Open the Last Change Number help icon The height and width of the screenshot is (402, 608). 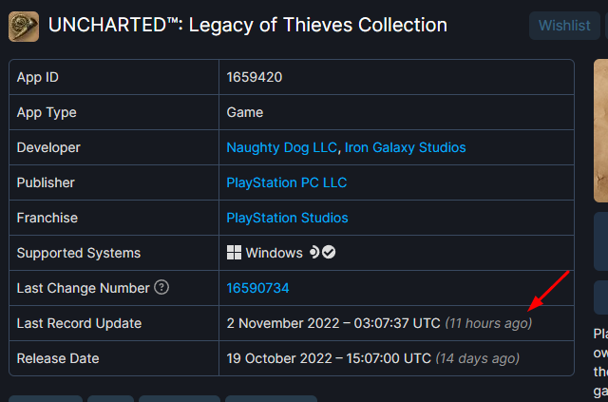point(161,288)
